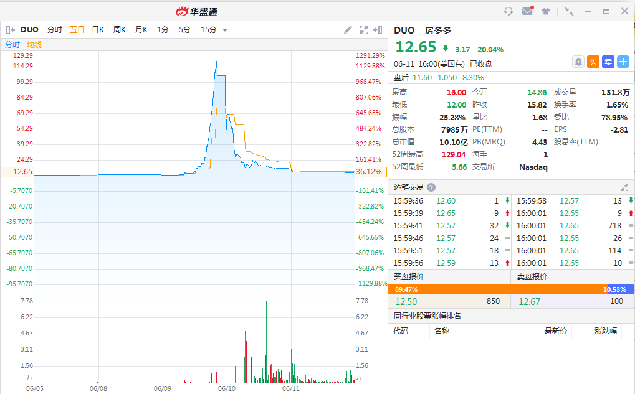The width and height of the screenshot is (635, 394).
Task: Click the day high value 16.00
Action: click(456, 92)
